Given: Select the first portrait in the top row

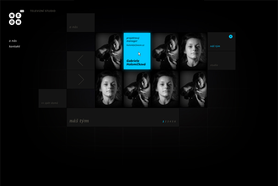Looking at the screenshot, I should pyautogui.click(x=109, y=51).
